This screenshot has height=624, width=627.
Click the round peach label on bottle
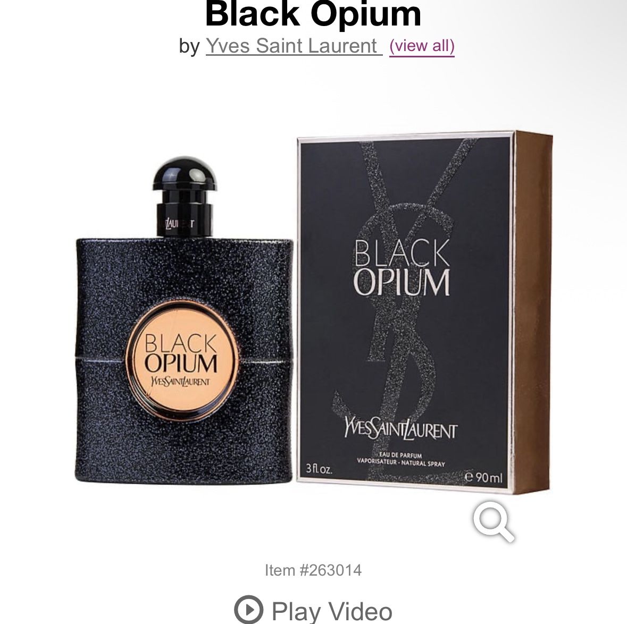pyautogui.click(x=182, y=361)
